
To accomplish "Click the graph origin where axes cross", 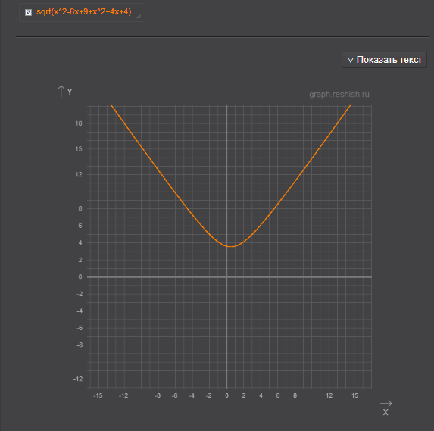I will [226, 276].
